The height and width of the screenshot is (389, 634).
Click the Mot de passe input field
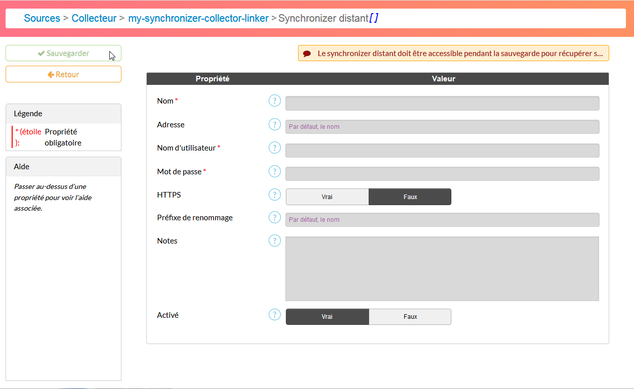pyautogui.click(x=442, y=174)
